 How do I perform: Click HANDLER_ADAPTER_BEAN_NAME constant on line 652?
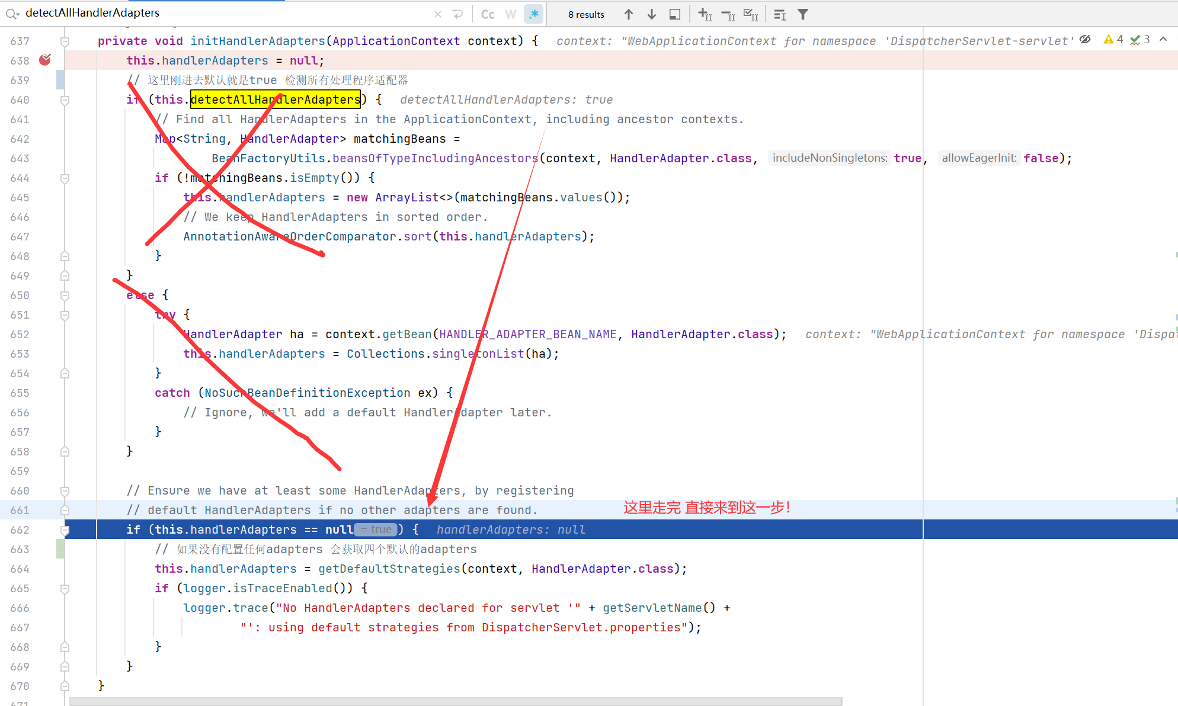coord(528,334)
